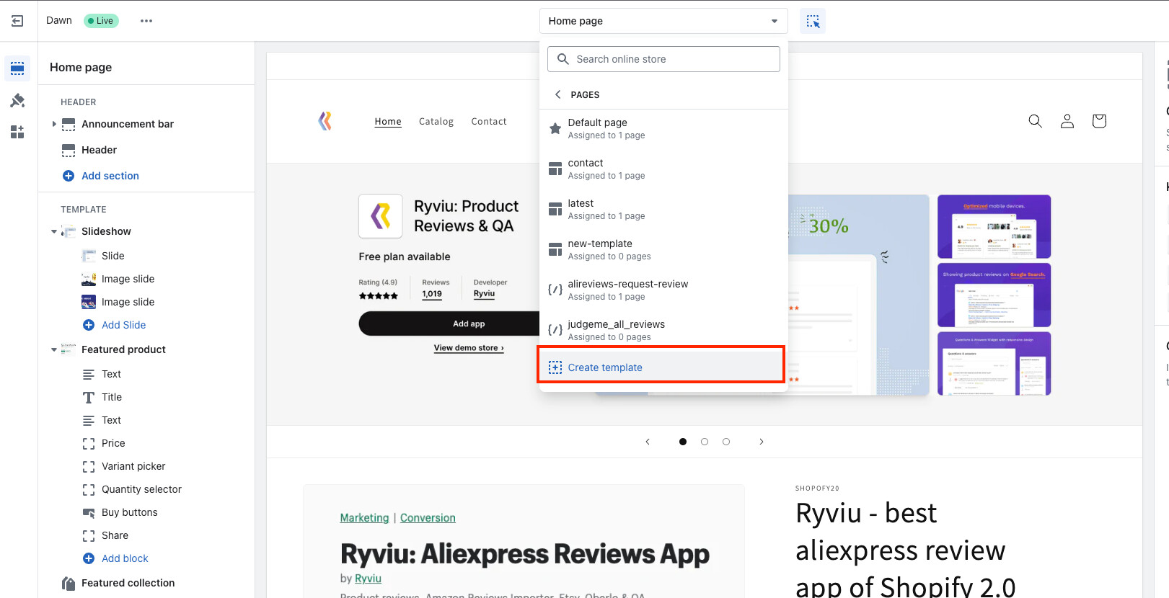Select the Announcement bar section label
1169x598 pixels.
[x=128, y=124]
